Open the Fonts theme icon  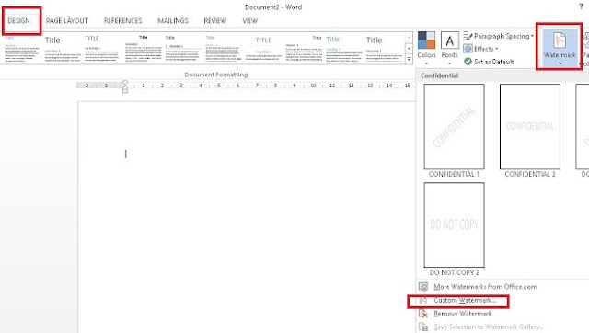[450, 40]
